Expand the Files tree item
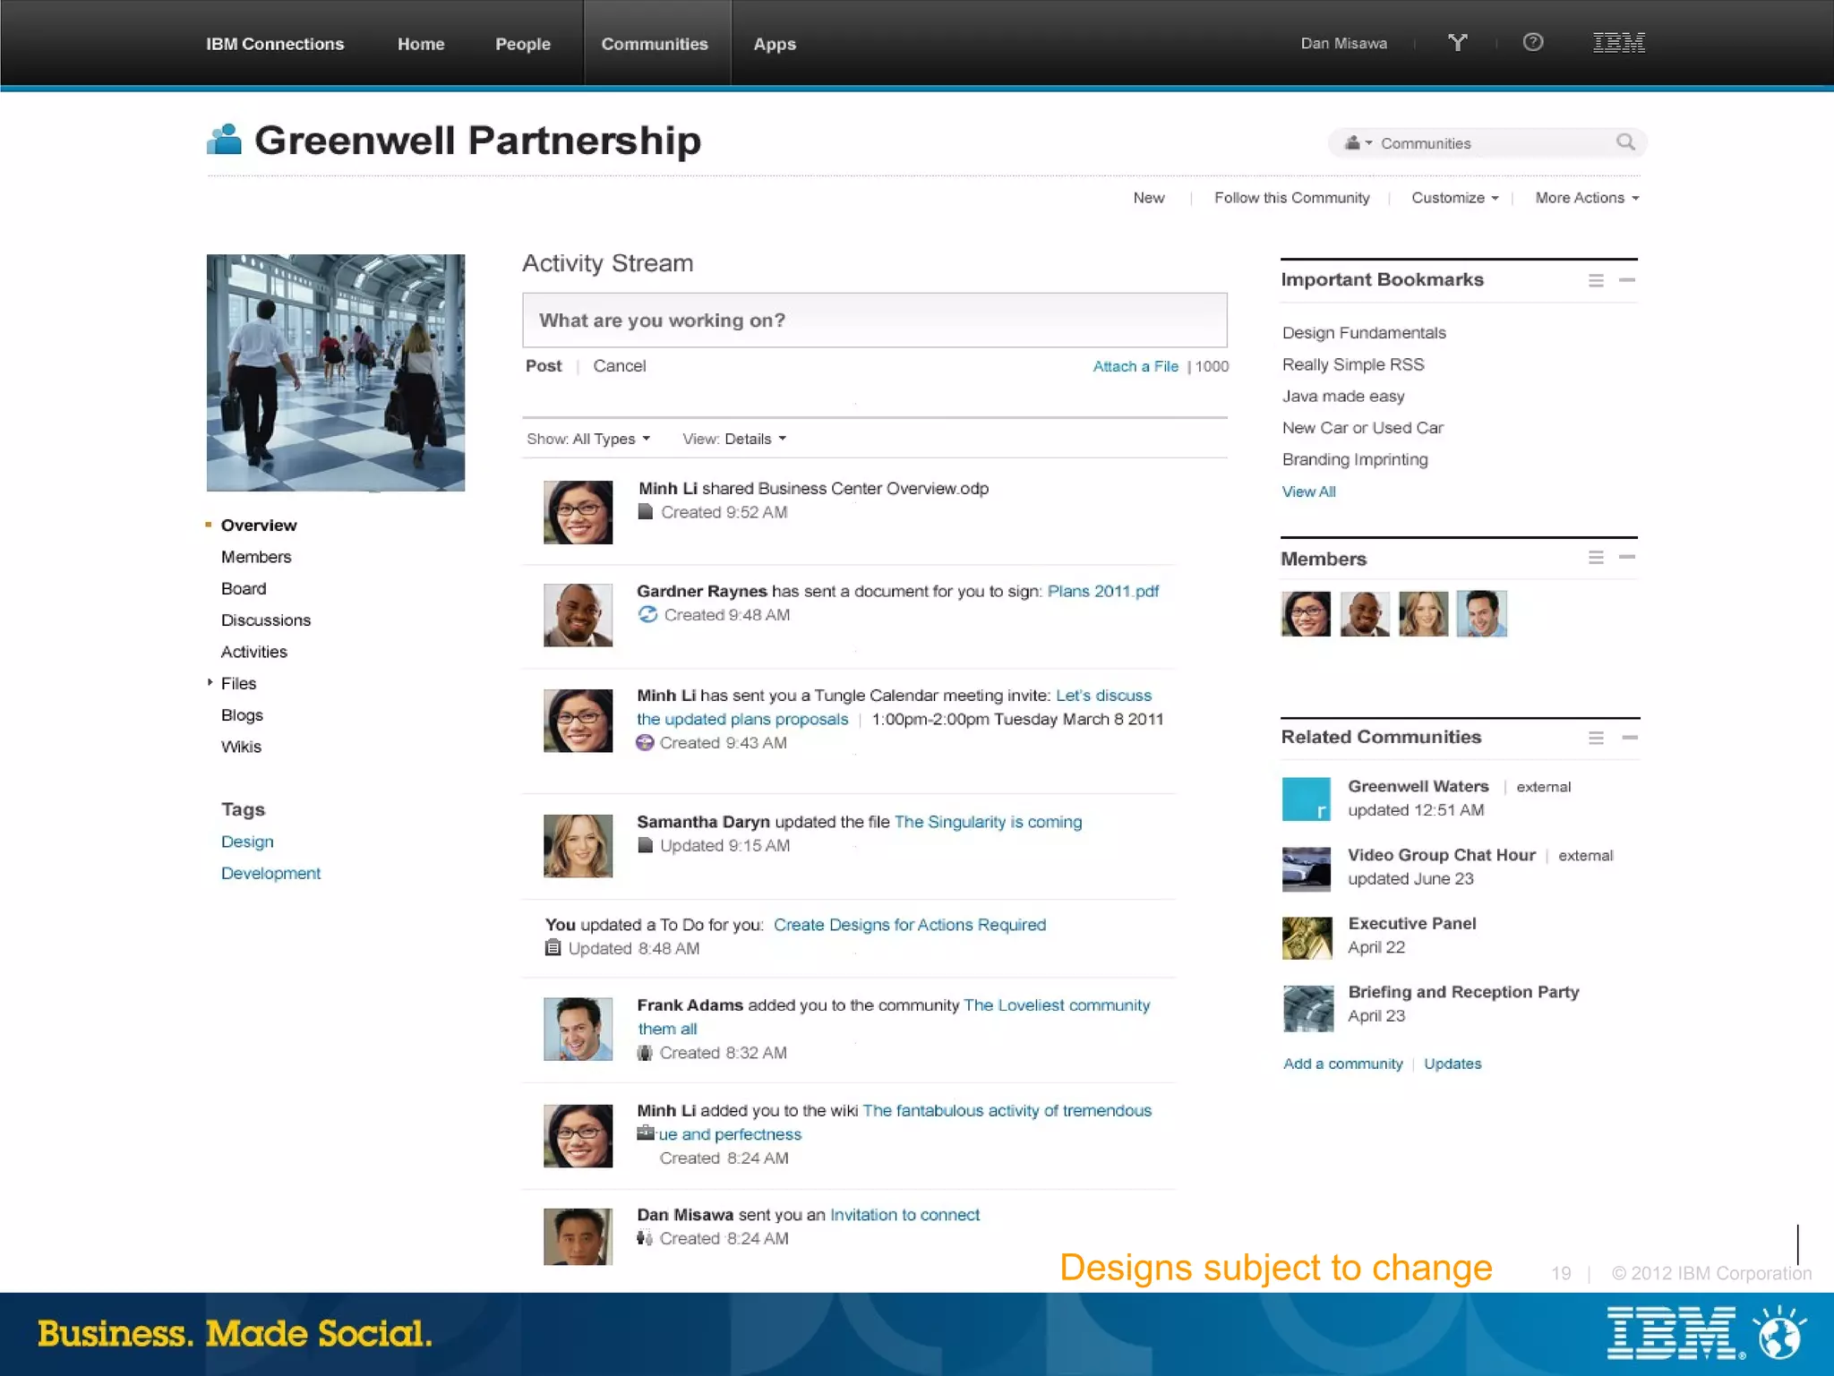Image resolution: width=1834 pixels, height=1376 pixels. click(210, 683)
